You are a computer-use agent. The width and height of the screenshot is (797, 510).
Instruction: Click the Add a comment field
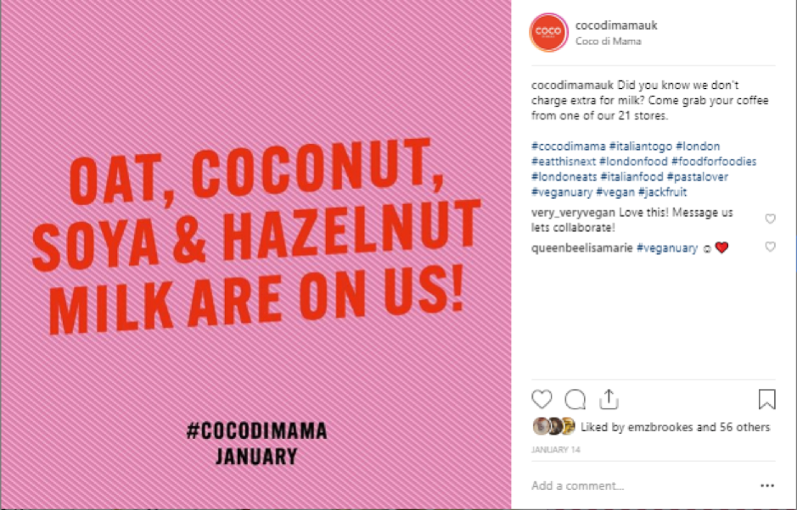click(628, 485)
